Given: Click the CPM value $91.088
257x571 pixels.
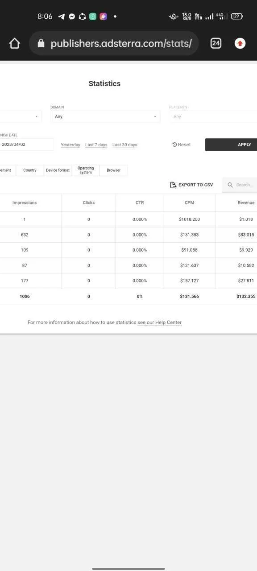Looking at the screenshot, I should point(190,250).
